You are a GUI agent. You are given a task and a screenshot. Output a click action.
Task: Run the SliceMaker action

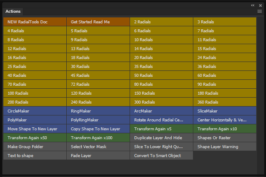pos(225,111)
